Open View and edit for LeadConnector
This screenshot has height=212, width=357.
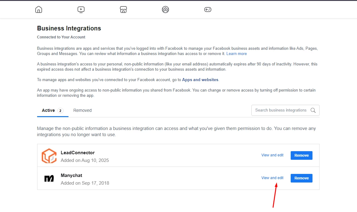[272, 155]
